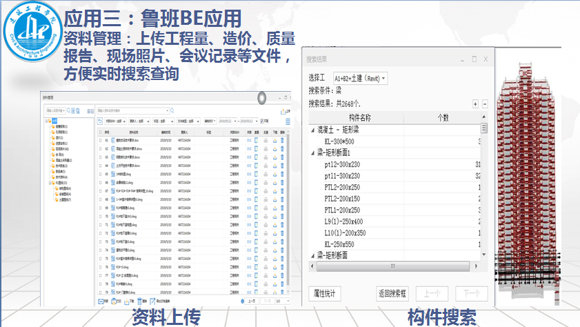Click the blue info icon beside the 上一页 button
This screenshot has width=580, height=327.
[242, 301]
